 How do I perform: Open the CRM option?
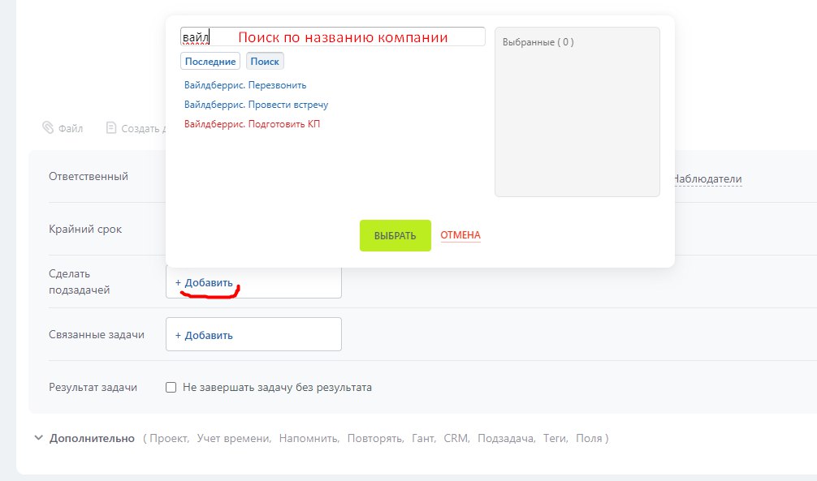click(456, 438)
